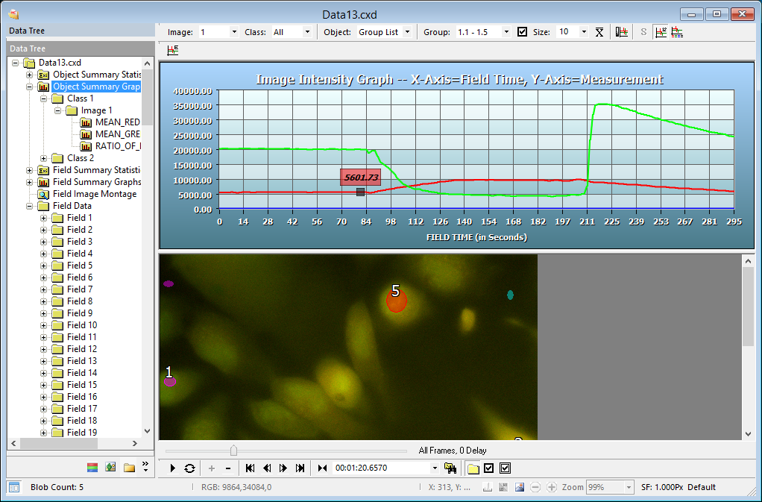
Task: Open the Class 2 folder in tree
Action: point(80,158)
